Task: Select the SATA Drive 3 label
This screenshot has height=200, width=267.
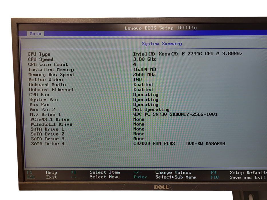Action: [48, 139]
